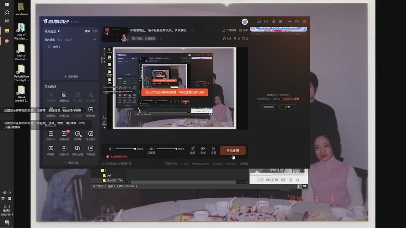Open Mortal Kombat desktop folder
The height and width of the screenshot is (228, 406).
21,52
